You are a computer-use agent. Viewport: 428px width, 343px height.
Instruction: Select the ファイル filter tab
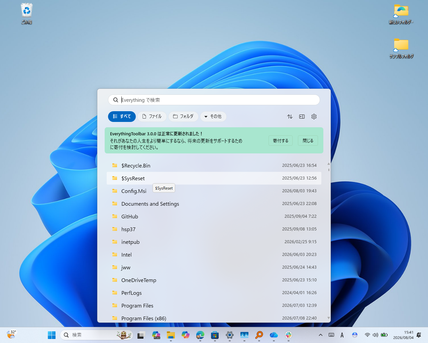pos(152,117)
